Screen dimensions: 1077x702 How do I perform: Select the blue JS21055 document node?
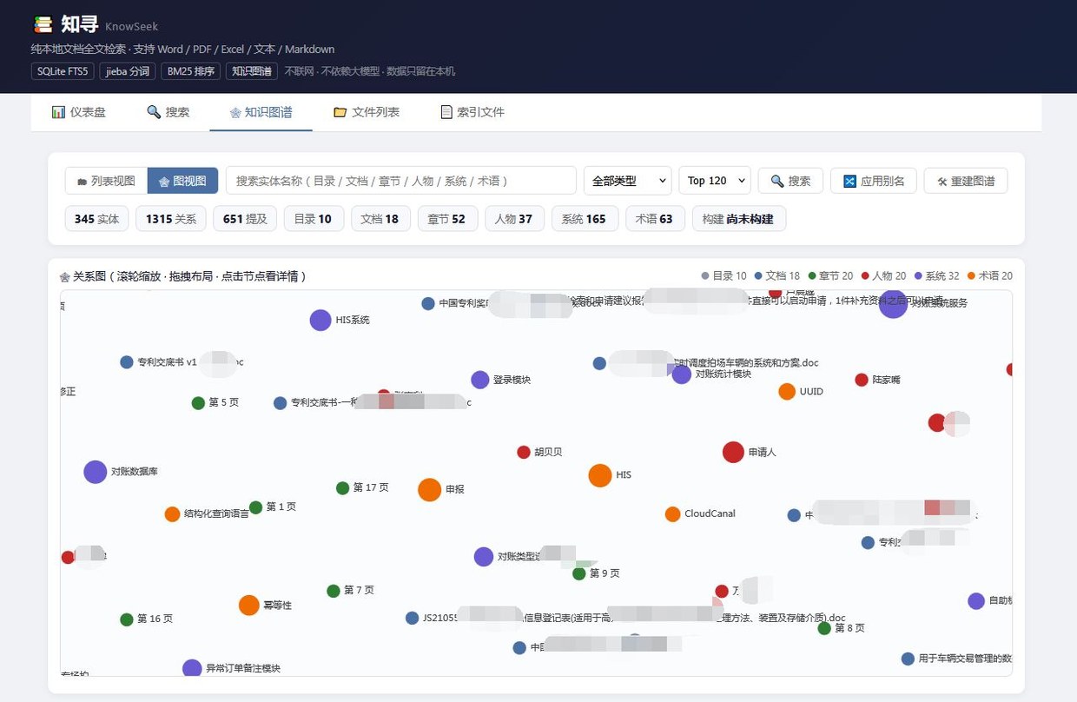click(413, 619)
